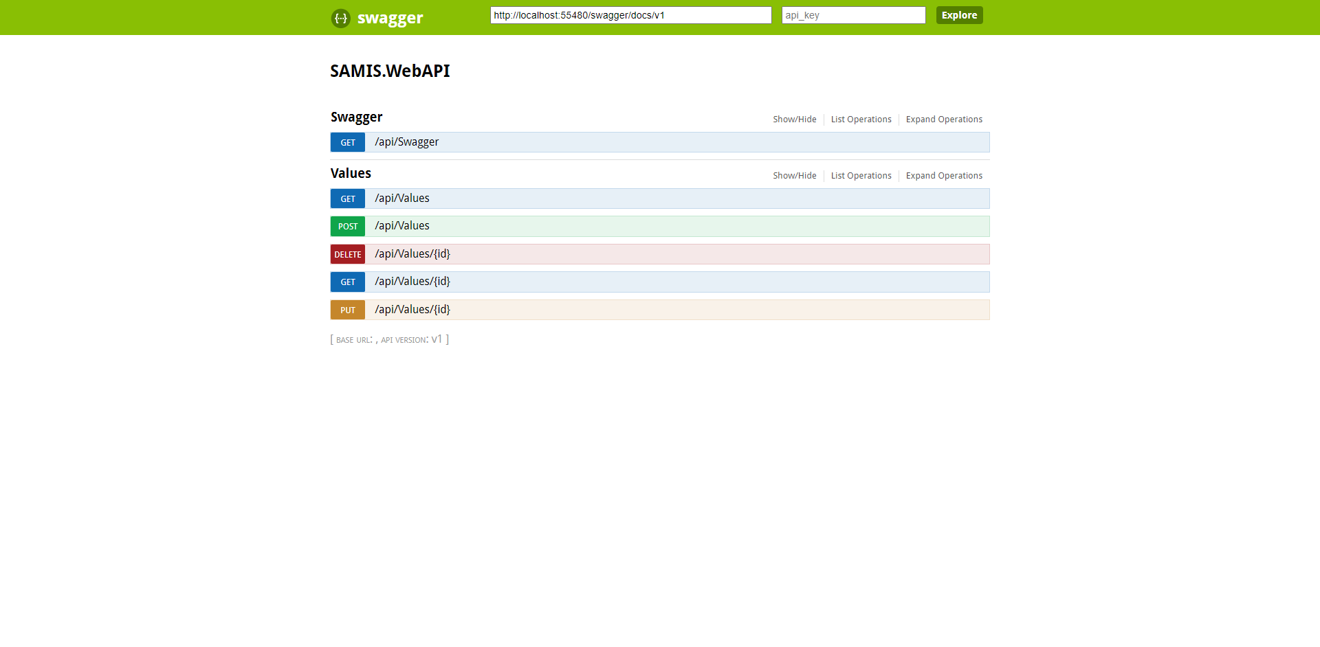Click the swagger logo icon
The height and width of the screenshot is (647, 1320).
[340, 18]
